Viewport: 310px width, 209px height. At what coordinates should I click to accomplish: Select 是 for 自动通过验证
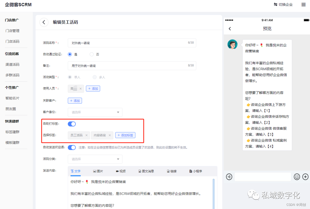pyautogui.click(x=70, y=54)
